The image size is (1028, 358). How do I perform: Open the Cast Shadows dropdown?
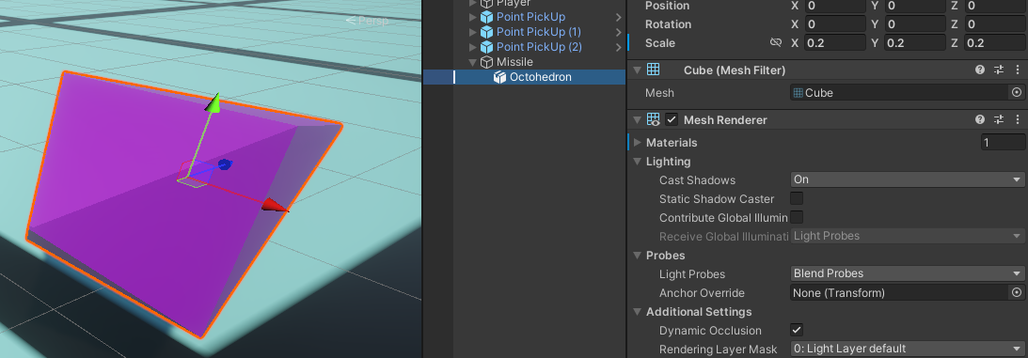(908, 179)
